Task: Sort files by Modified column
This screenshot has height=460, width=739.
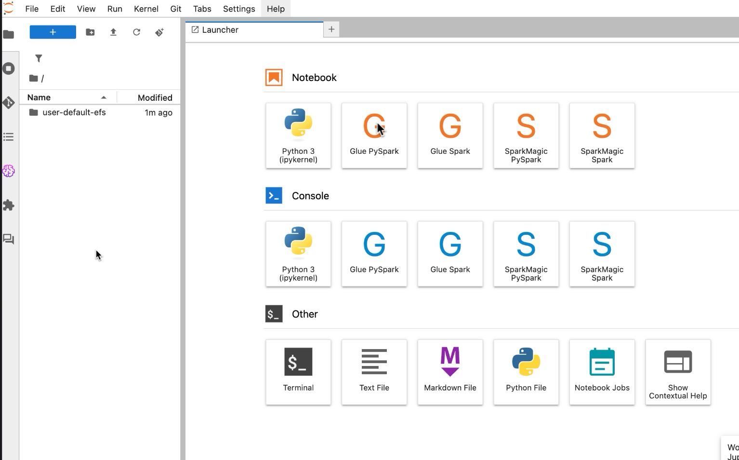Action: [x=154, y=97]
